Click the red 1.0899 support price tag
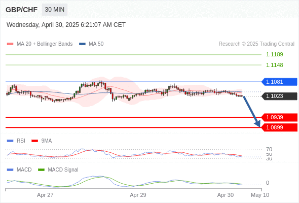This screenshot has width=299, height=203. (279, 127)
